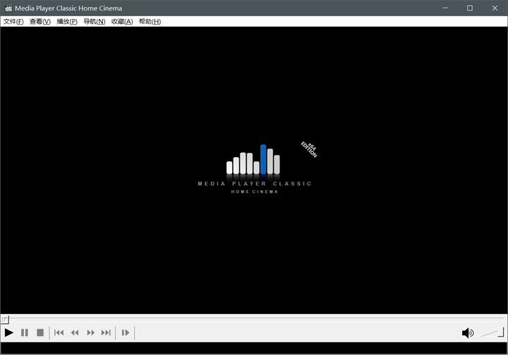The image size is (508, 355).
Task: Stop playback with the square icon
Action: click(x=40, y=332)
